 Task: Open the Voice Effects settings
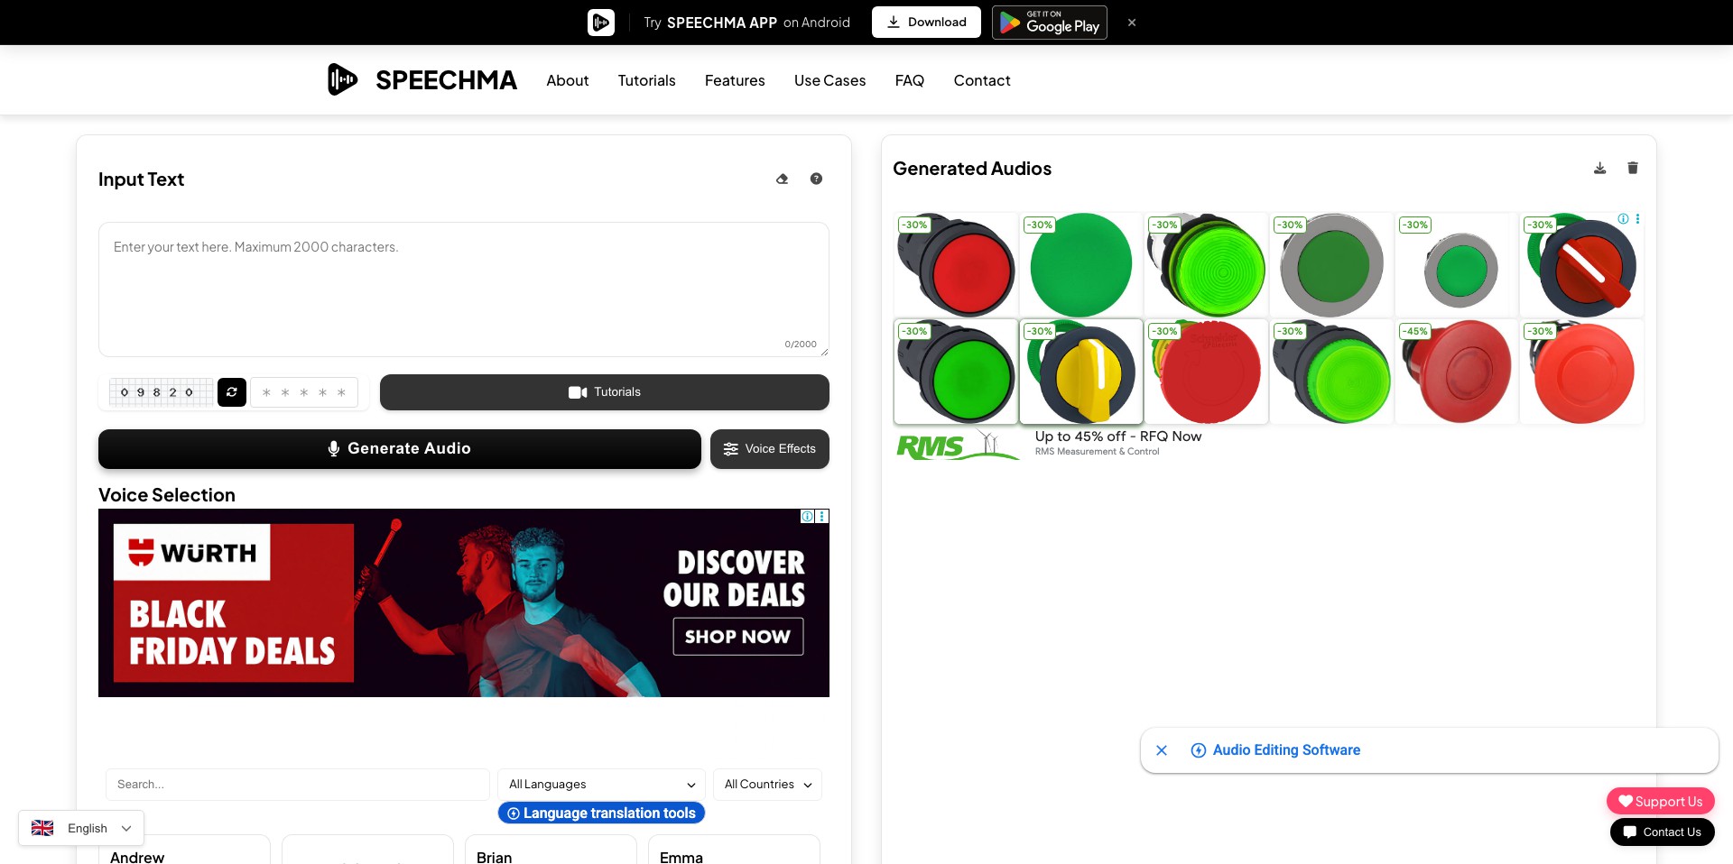pos(770,449)
